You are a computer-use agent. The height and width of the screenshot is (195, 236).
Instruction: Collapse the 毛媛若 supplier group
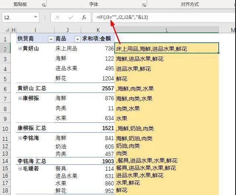(20, 168)
